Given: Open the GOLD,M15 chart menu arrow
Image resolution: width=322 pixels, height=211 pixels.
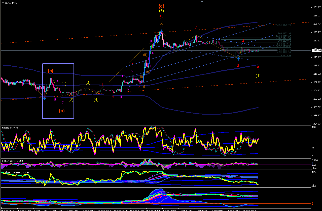Looking at the screenshot, I should tap(3, 3).
